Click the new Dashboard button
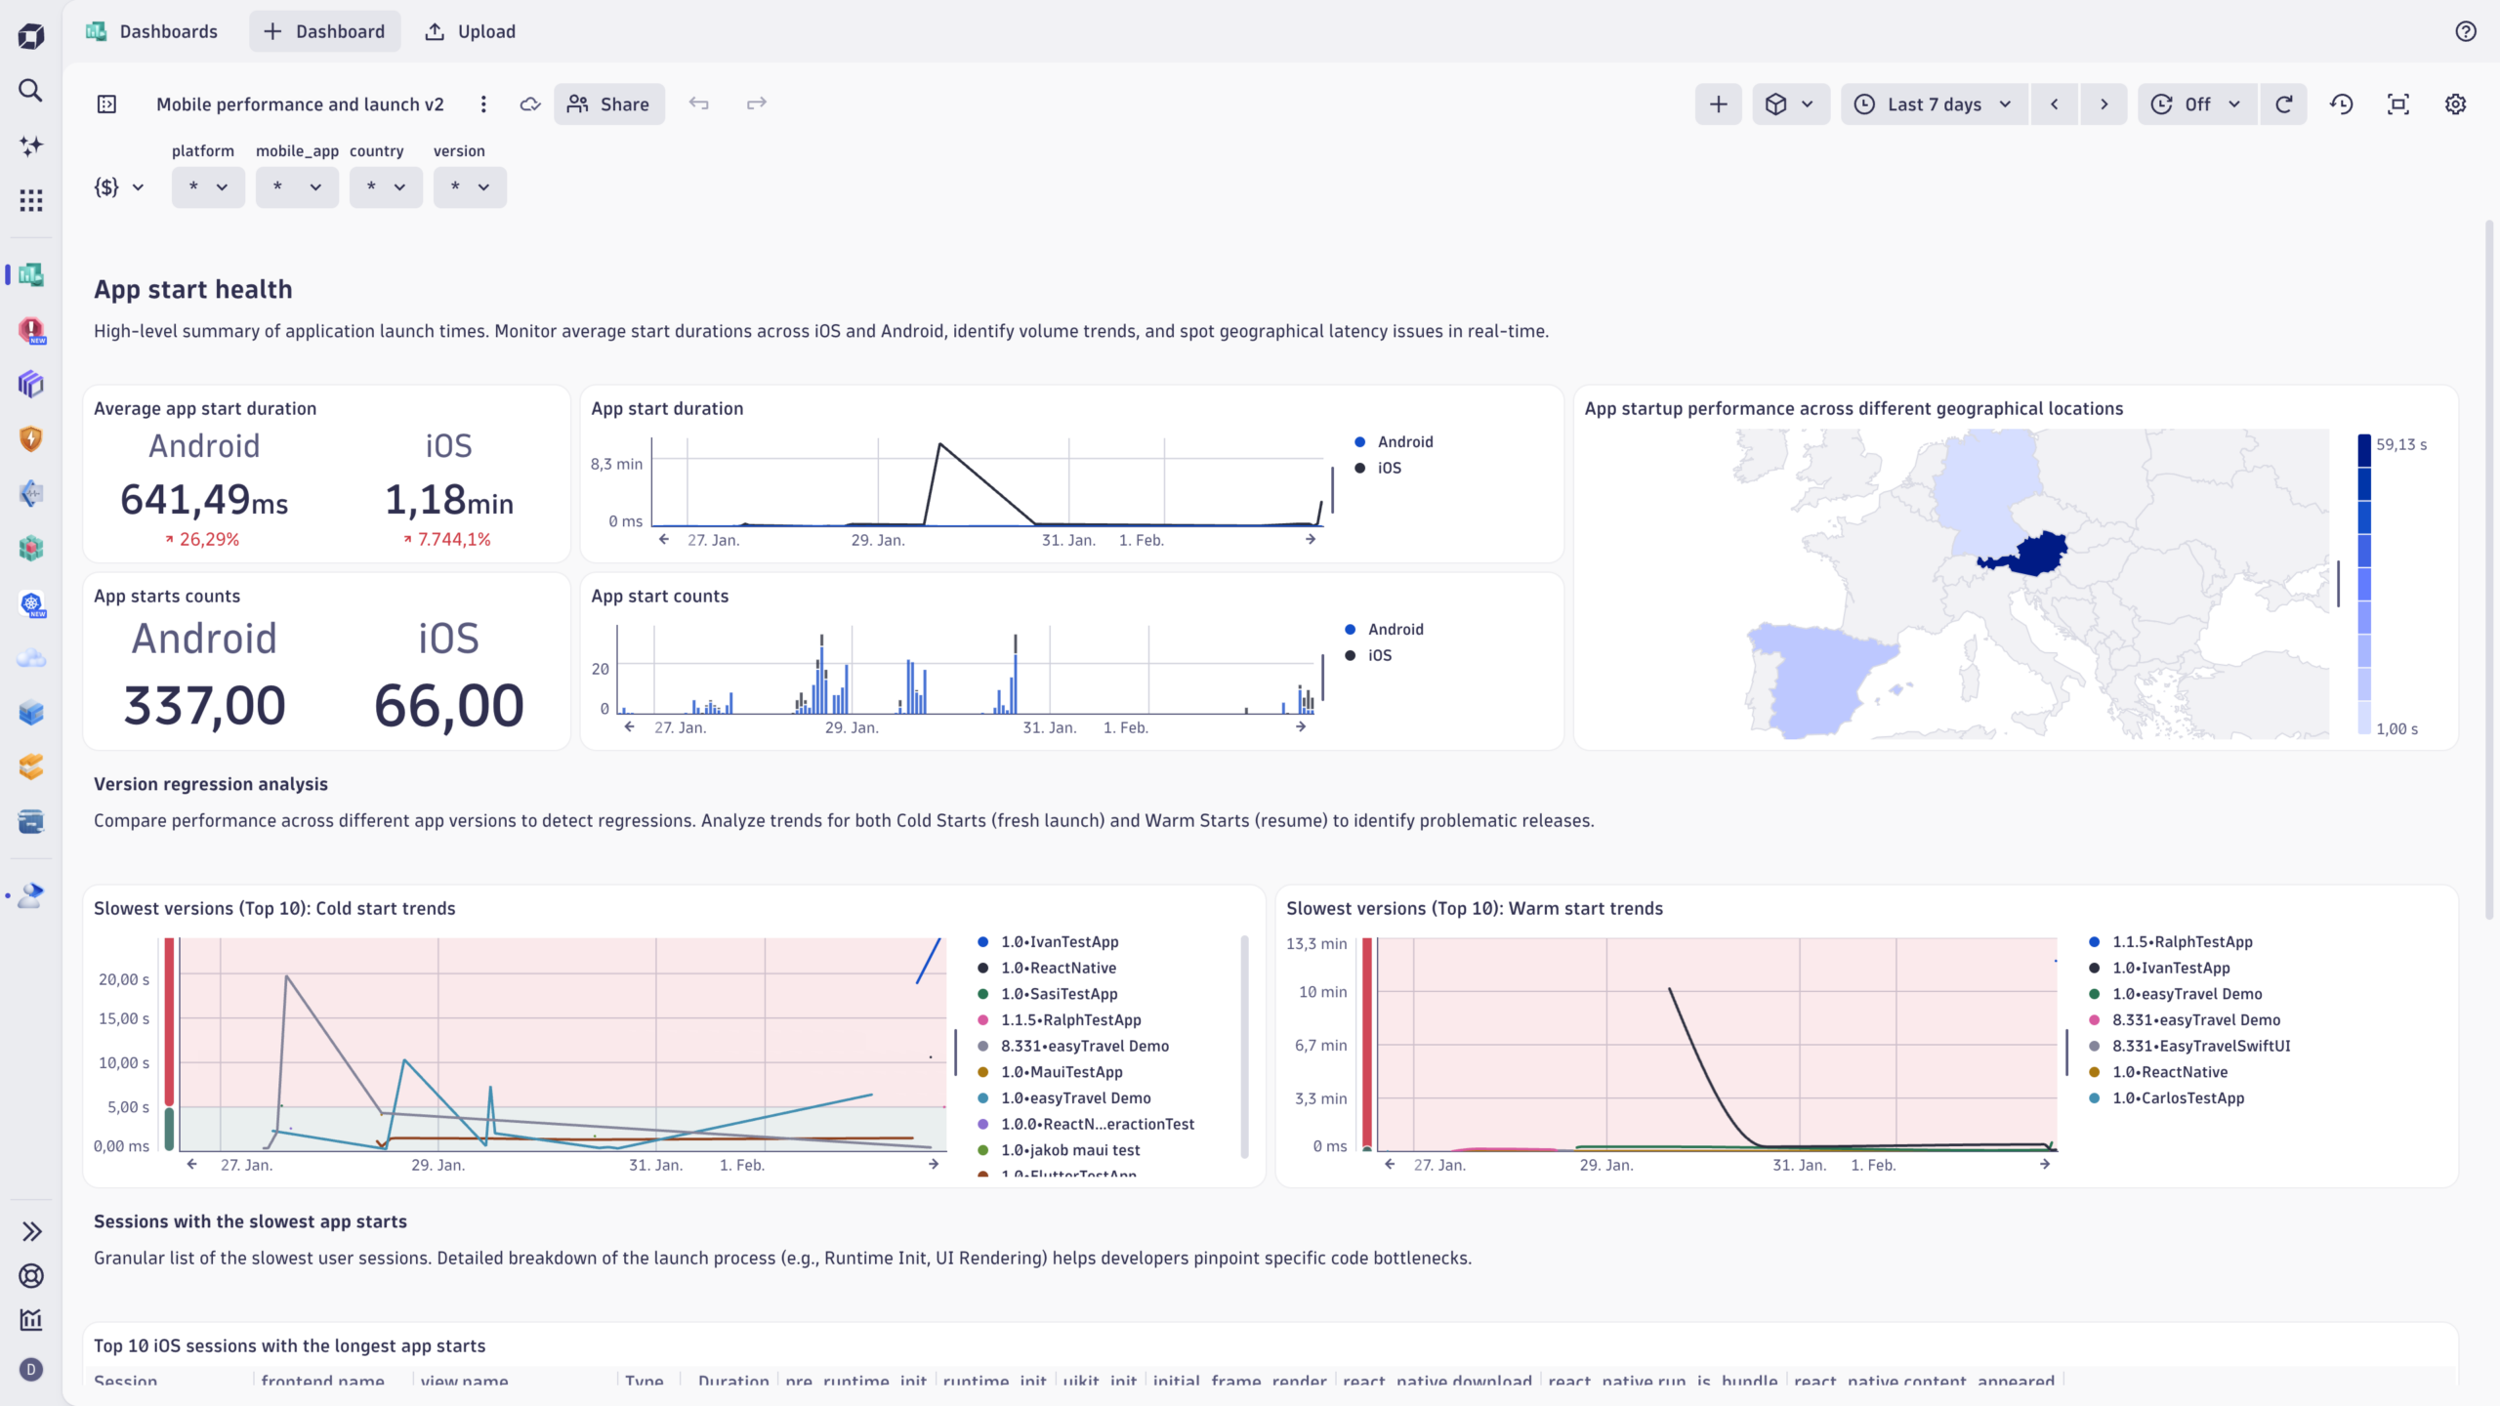 324,31
